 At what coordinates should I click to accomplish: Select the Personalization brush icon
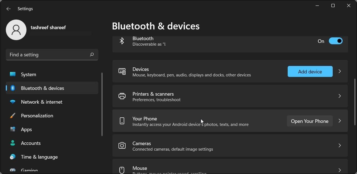(13, 115)
